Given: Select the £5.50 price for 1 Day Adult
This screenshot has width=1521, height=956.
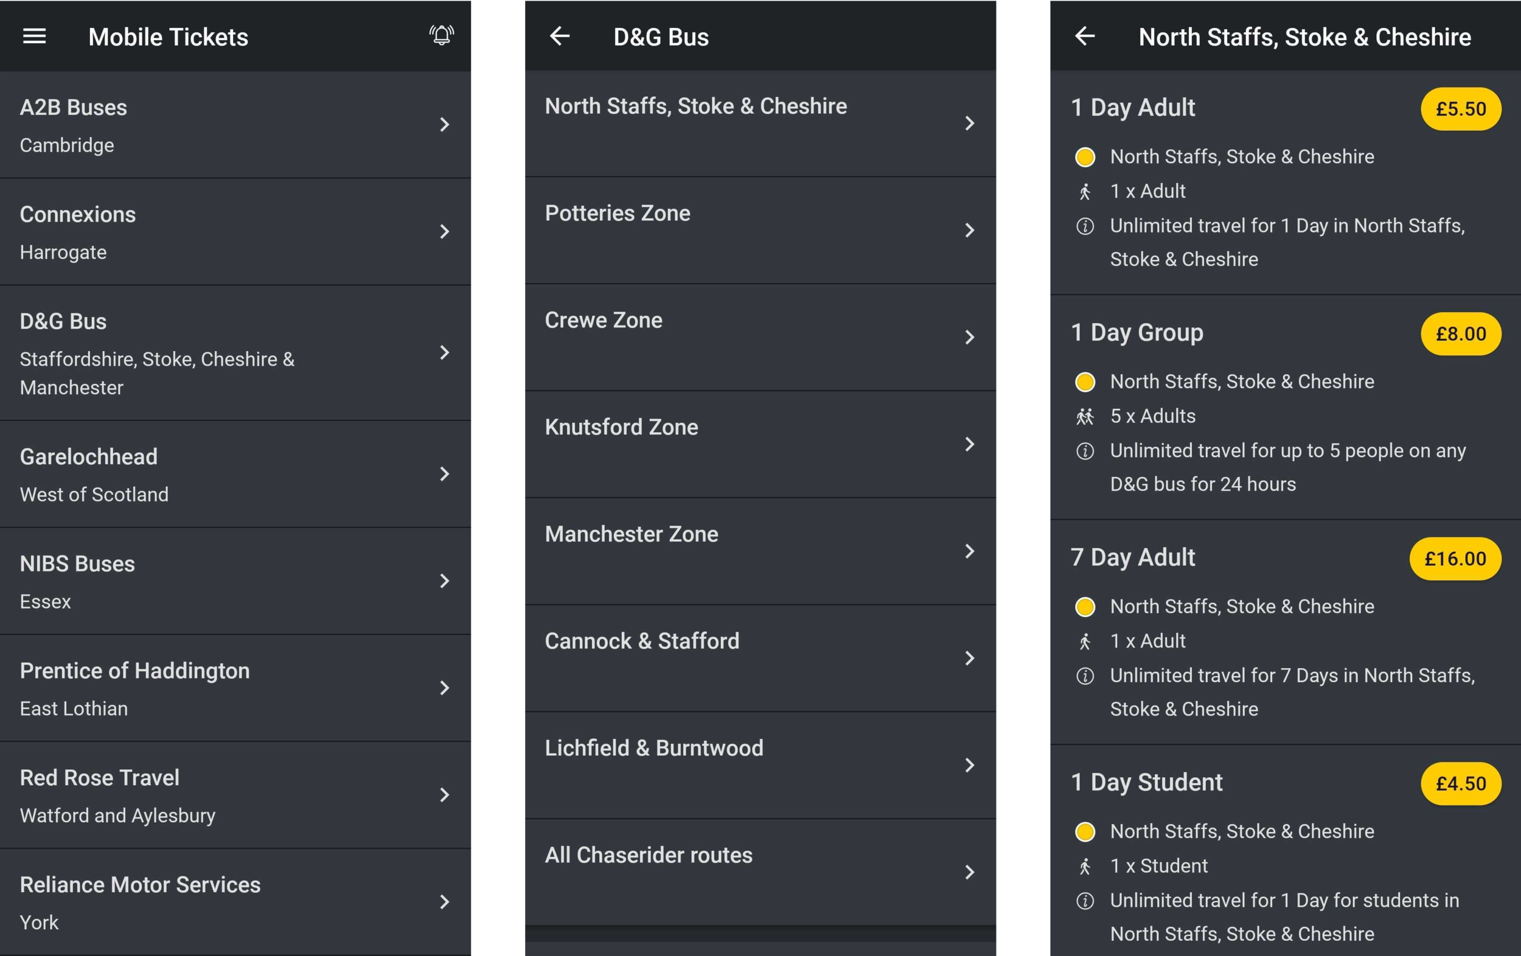Looking at the screenshot, I should (x=1460, y=110).
